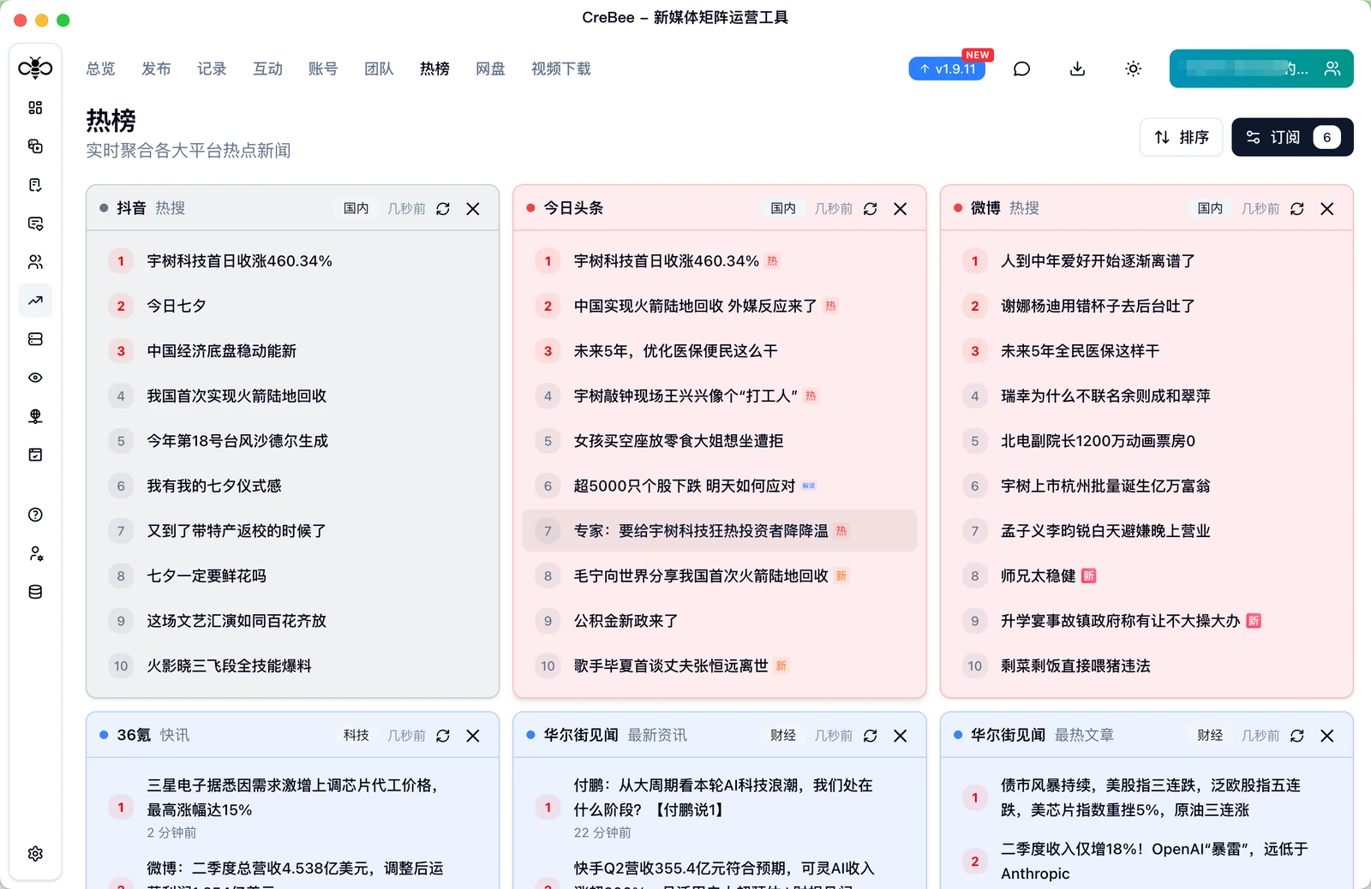Viewport: 1371px width, 889px height.
Task: Open 抖音 item 今年第18号台风沙德尔生成
Action: pyautogui.click(x=292, y=441)
